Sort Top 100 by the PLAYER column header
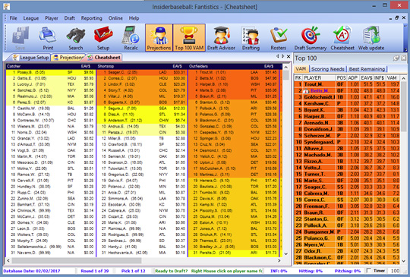 pos(319,78)
